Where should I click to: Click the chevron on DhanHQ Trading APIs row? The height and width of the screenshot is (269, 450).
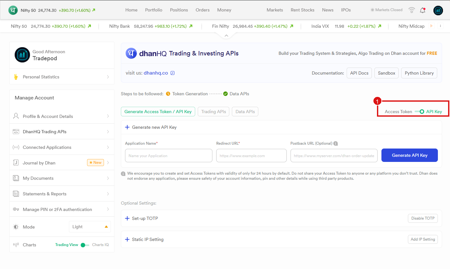pos(108,132)
